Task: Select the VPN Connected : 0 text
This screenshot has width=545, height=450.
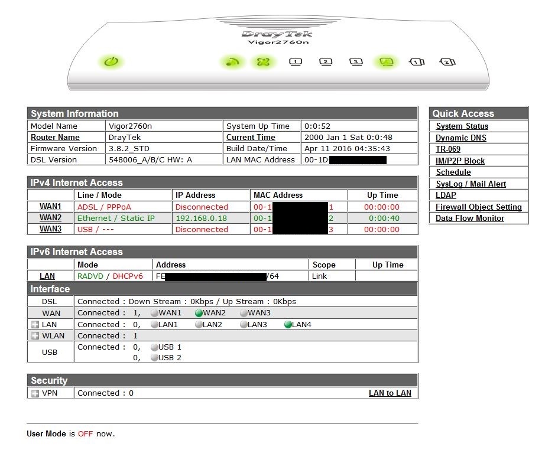Action: point(105,393)
